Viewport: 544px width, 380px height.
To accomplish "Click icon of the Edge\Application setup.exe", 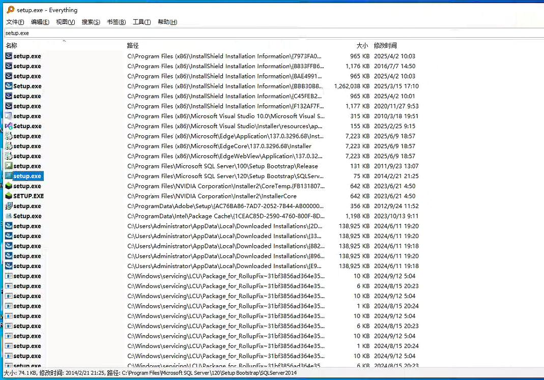I will click(x=9, y=136).
